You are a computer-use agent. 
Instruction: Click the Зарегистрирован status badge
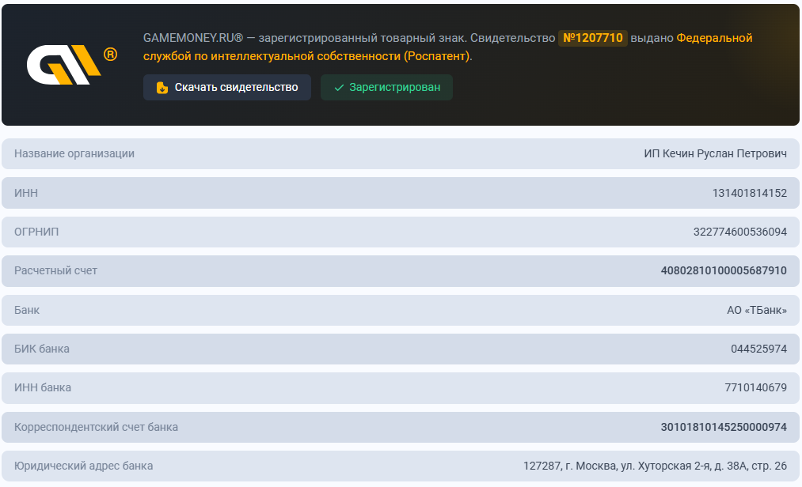386,88
